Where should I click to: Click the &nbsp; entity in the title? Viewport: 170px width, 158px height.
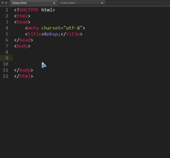52,34
